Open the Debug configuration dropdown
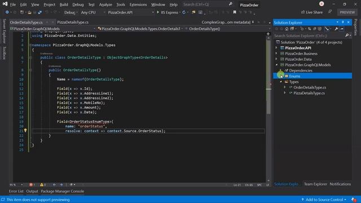361x203 pixels. pos(71,12)
